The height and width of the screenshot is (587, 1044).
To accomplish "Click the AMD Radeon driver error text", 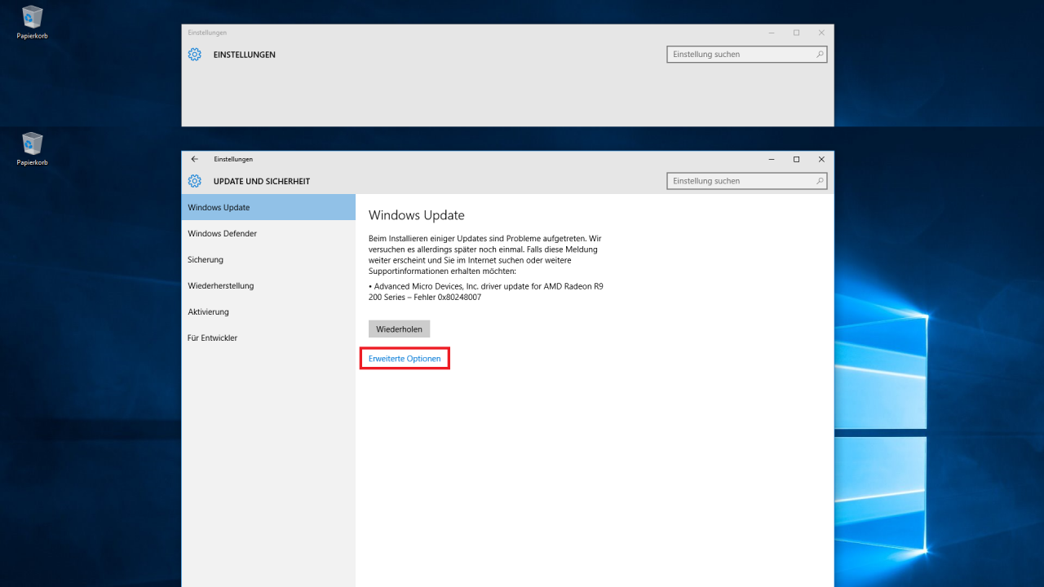I will point(486,292).
